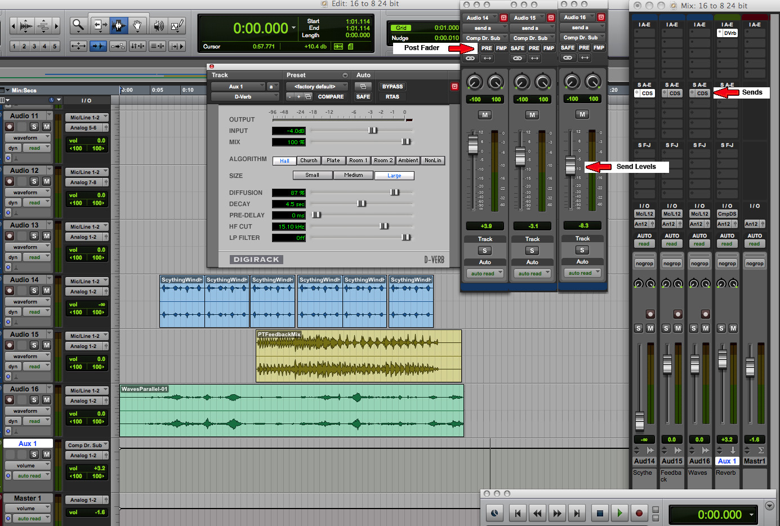
Task: Select the Plate reverb algorithm
Action: [333, 161]
